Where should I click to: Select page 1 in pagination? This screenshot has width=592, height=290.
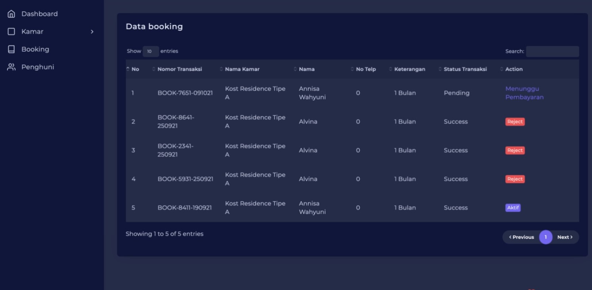pos(545,237)
